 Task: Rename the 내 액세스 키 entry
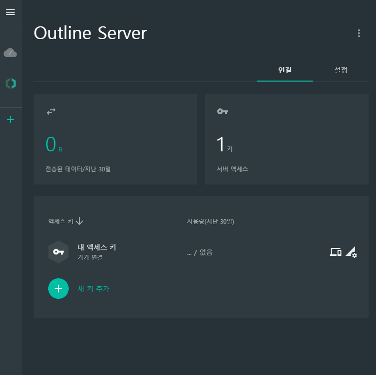(x=97, y=247)
